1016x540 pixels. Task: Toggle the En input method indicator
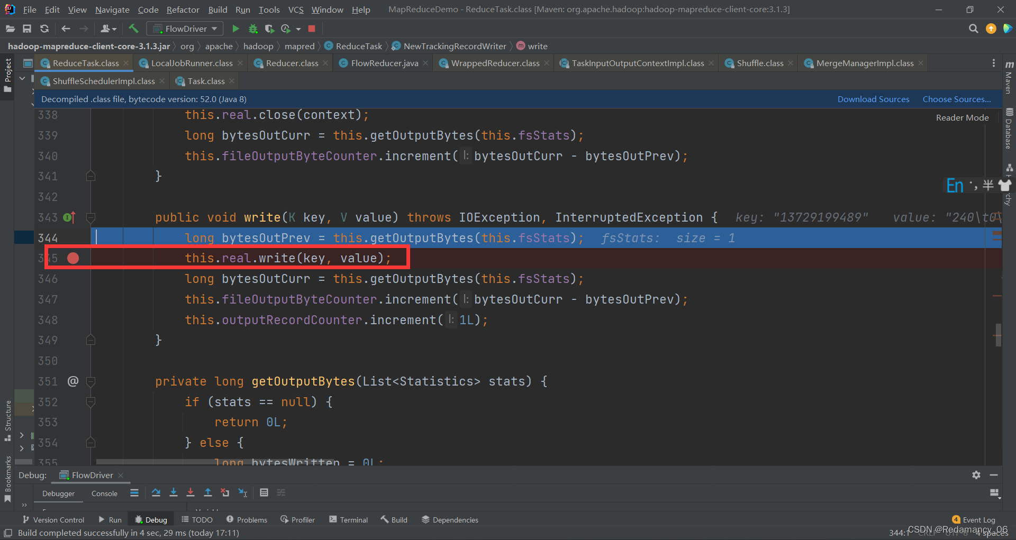click(955, 186)
